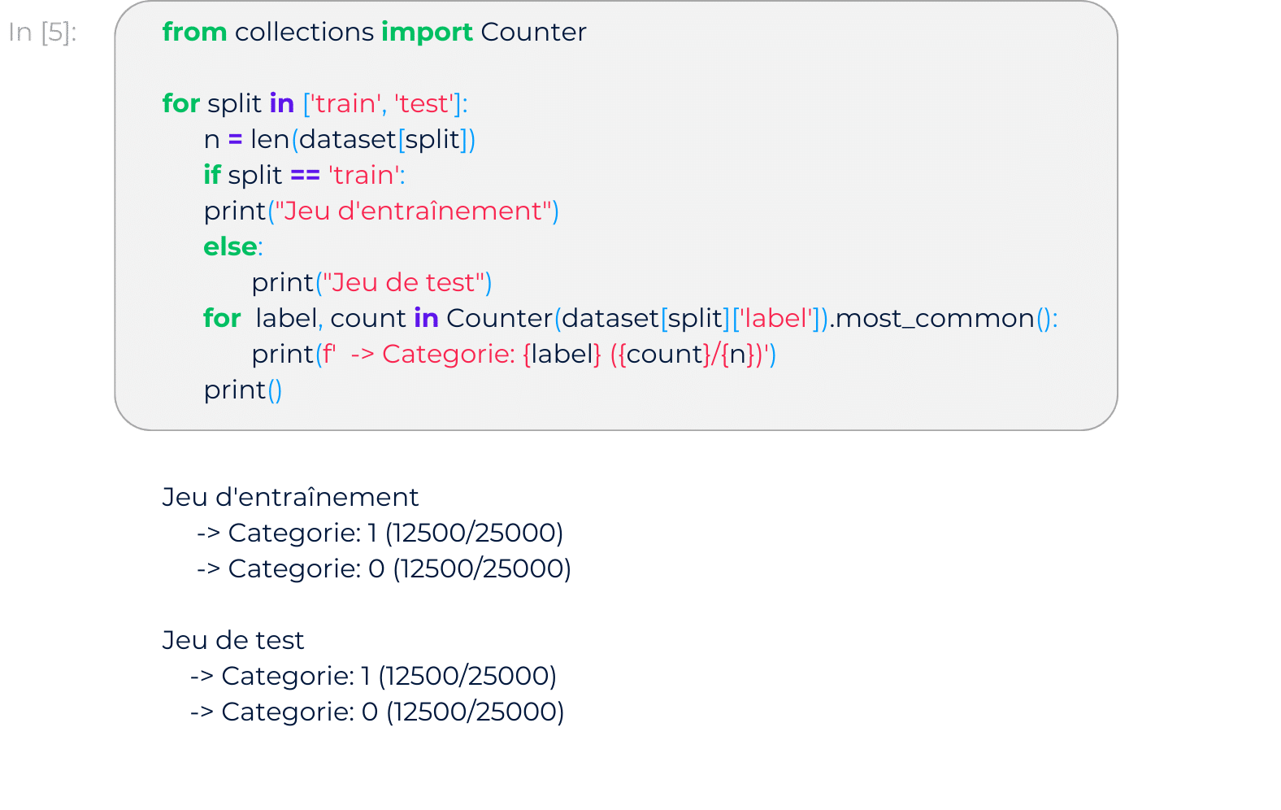Click the In [5]: cell prompt

42,32
